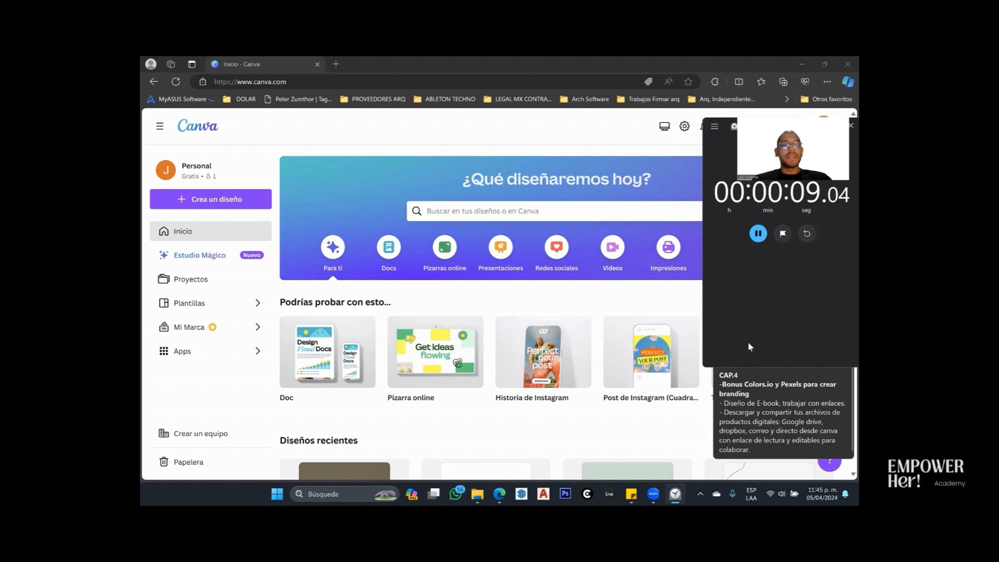Viewport: 999px width, 562px height.
Task: Click the Docs category icon
Action: coord(388,247)
